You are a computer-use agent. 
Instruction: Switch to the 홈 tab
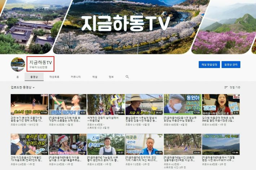(17, 77)
